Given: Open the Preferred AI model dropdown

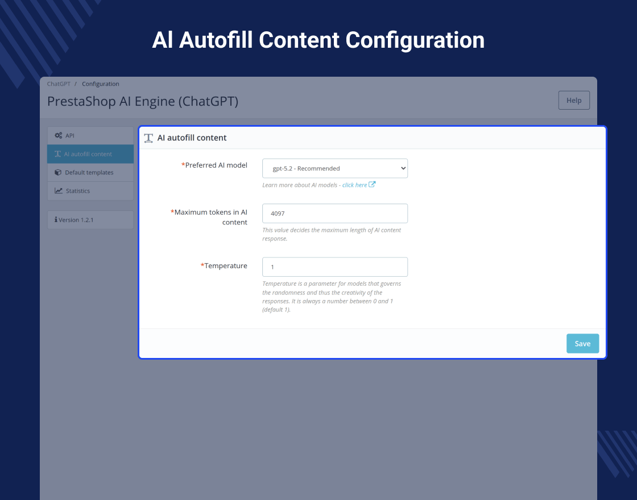Looking at the screenshot, I should point(335,168).
